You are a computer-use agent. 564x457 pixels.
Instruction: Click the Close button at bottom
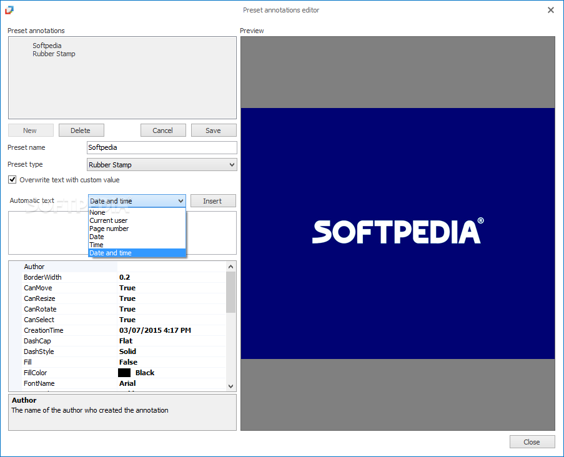[x=532, y=442]
